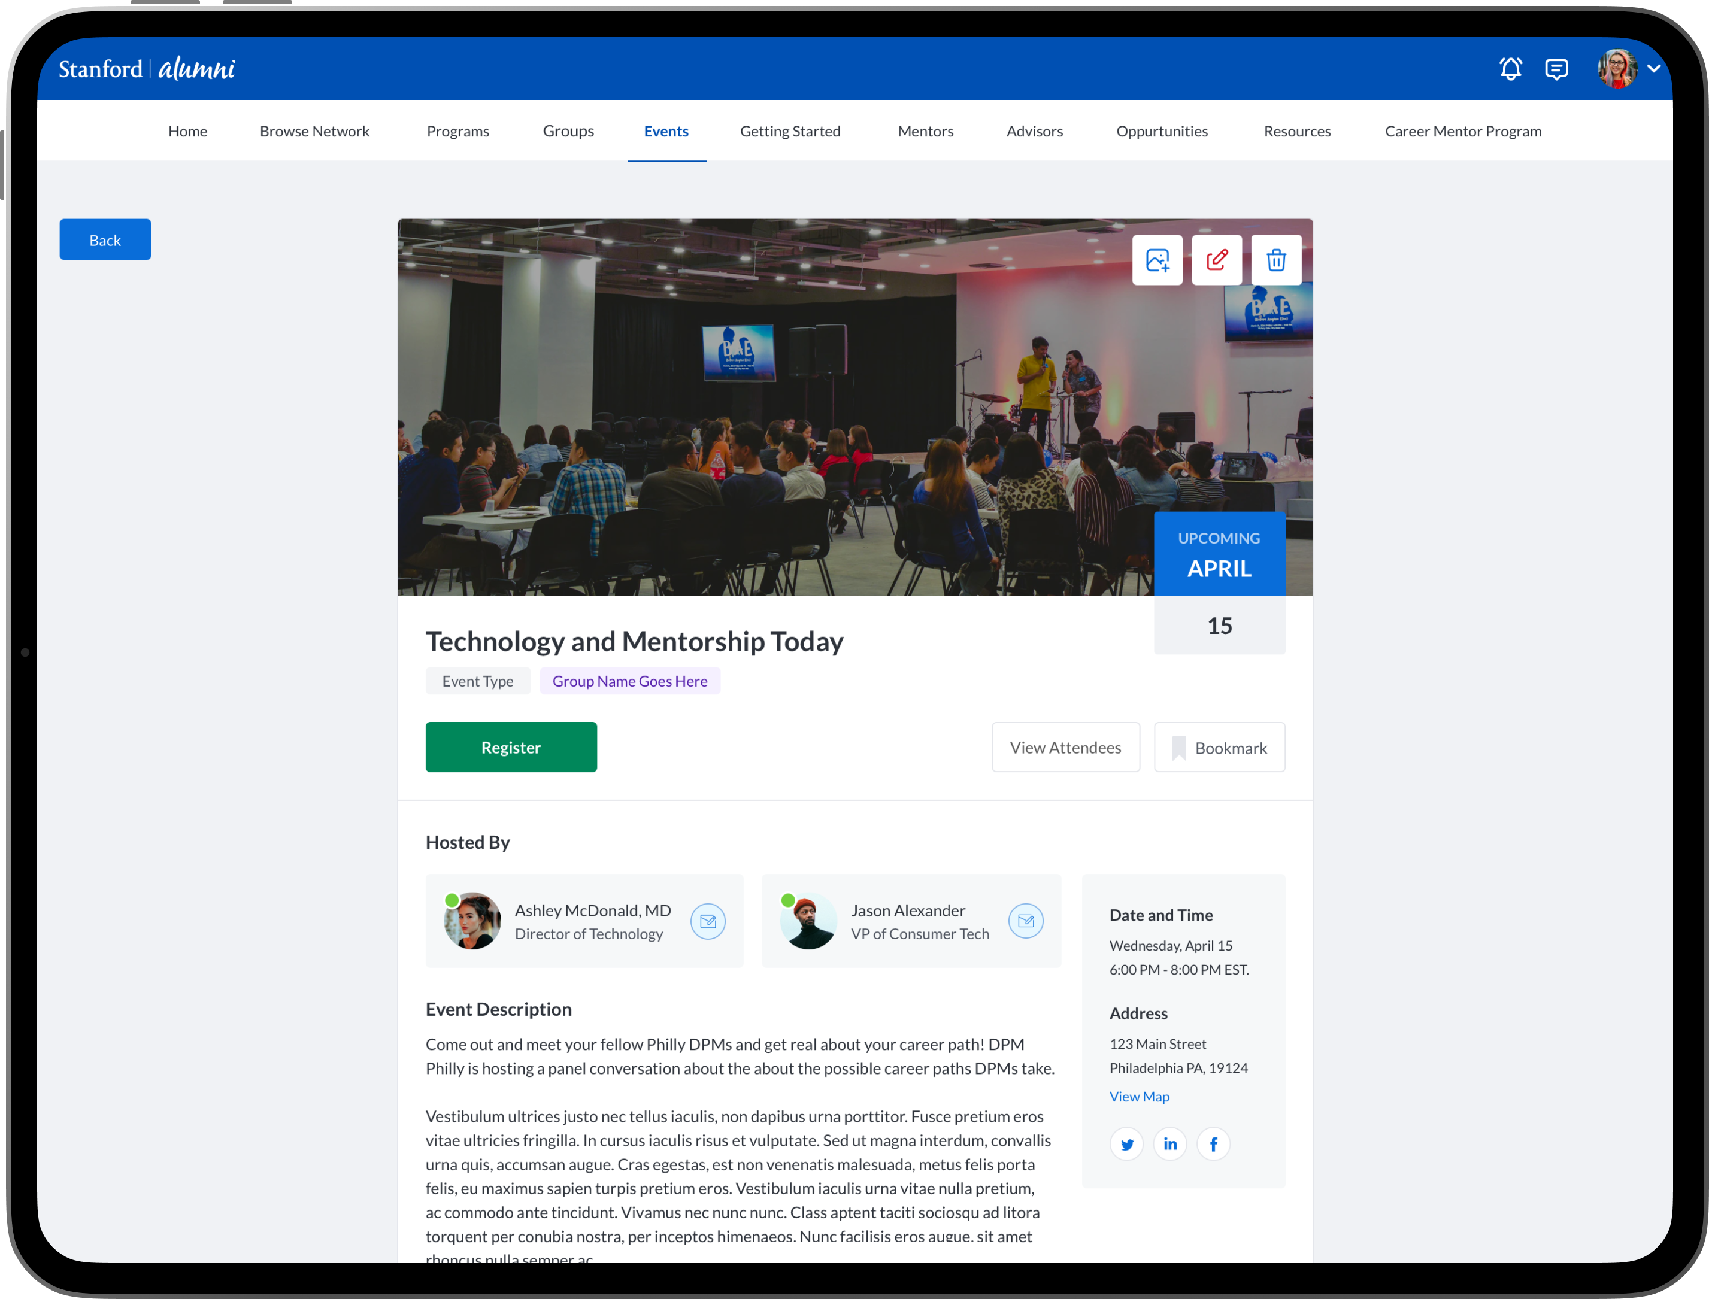Message Jason Alexander via envelope icon
Viewport: 1709px width, 1299px height.
1025,921
